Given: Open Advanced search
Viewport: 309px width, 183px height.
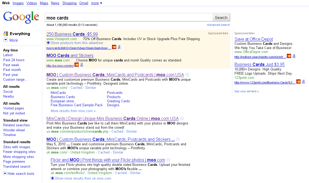Looking at the screenshot, I should tap(218, 25).
